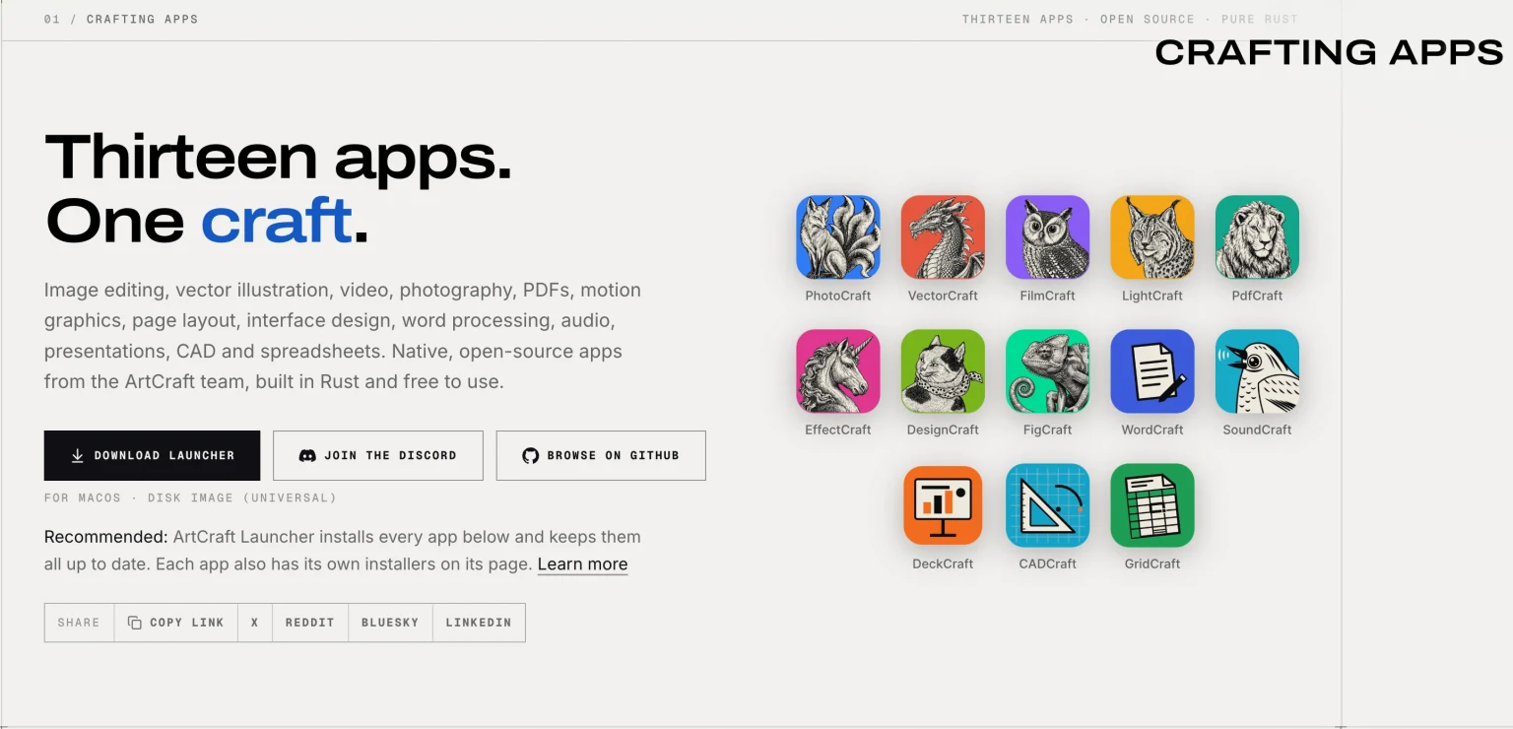Open the SoundCraft bird app icon
The image size is (1513, 729).
[x=1257, y=371]
